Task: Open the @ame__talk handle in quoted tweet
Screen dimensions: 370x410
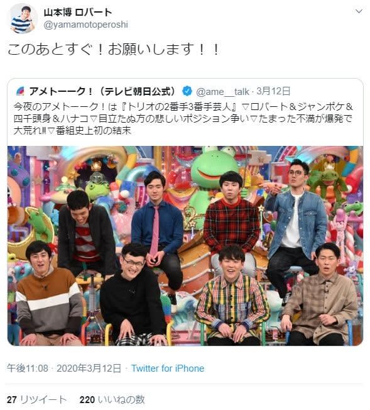Action: tap(222, 92)
